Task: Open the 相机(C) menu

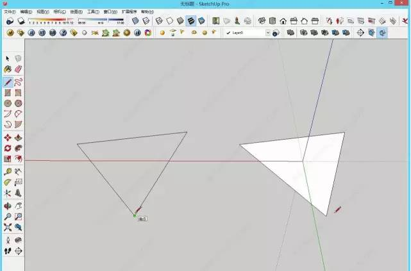Action: pos(60,12)
